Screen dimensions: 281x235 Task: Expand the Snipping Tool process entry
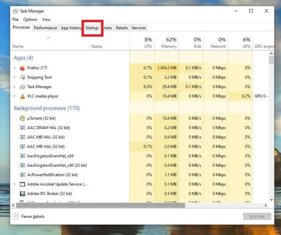tap(14, 78)
